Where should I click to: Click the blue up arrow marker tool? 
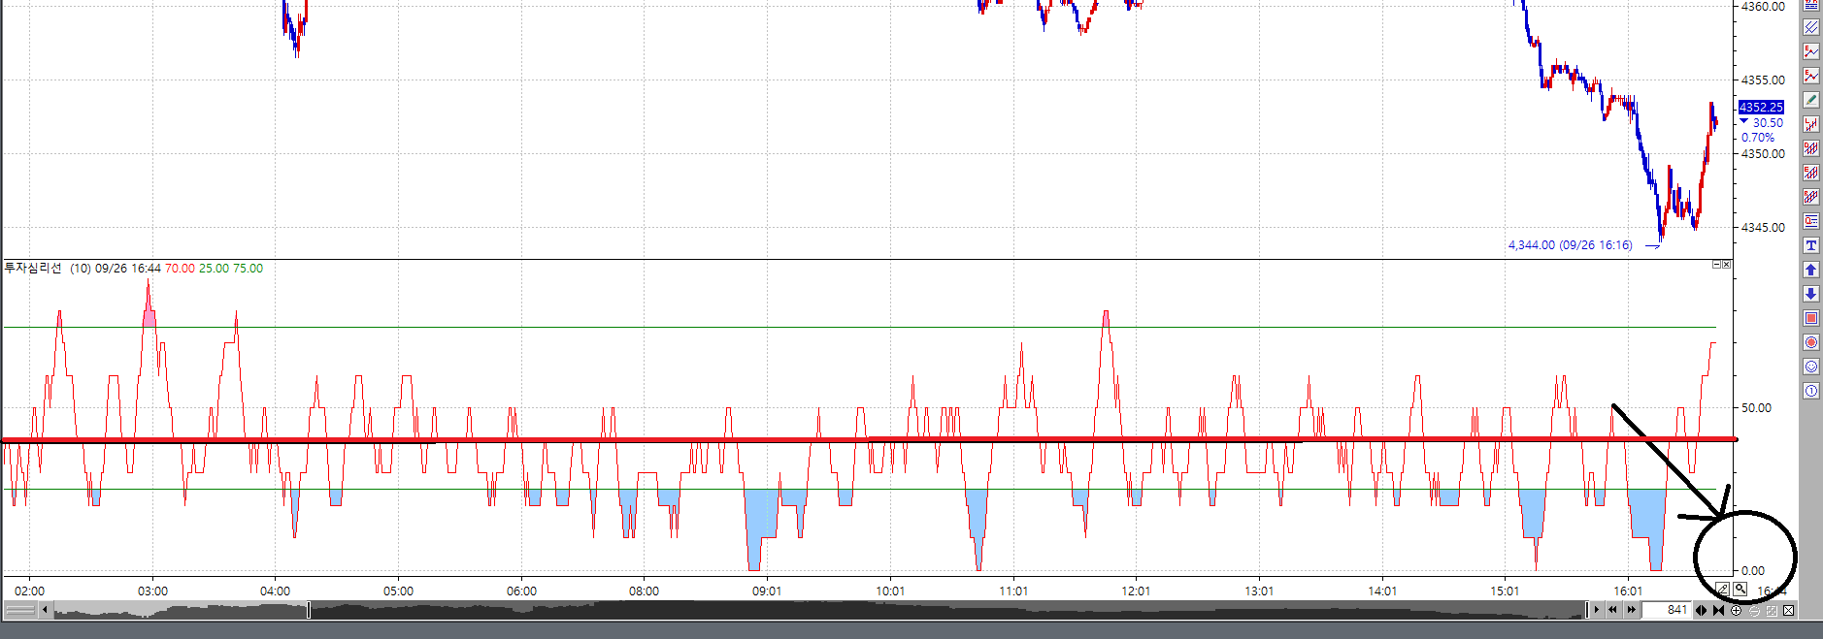[x=1811, y=270]
